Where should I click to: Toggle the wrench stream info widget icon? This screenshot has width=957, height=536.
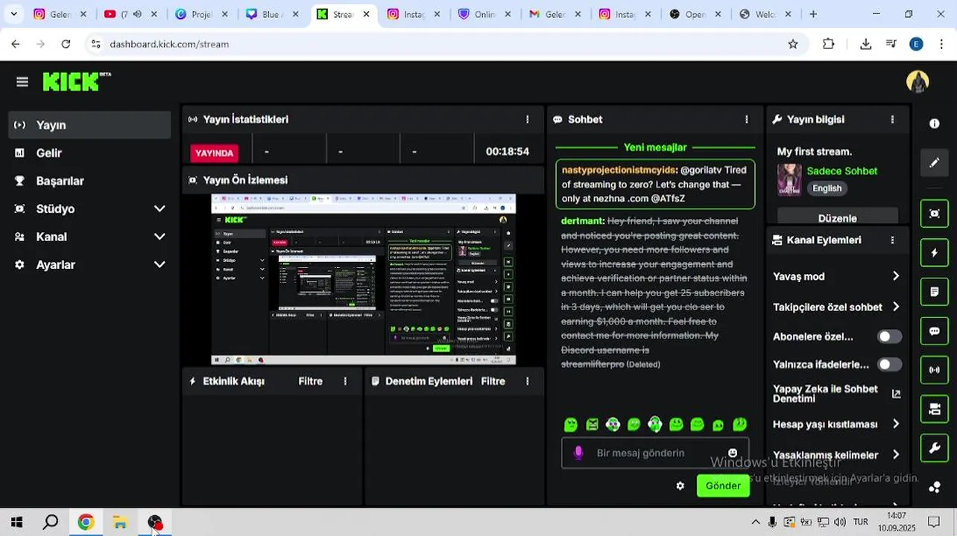point(935,448)
